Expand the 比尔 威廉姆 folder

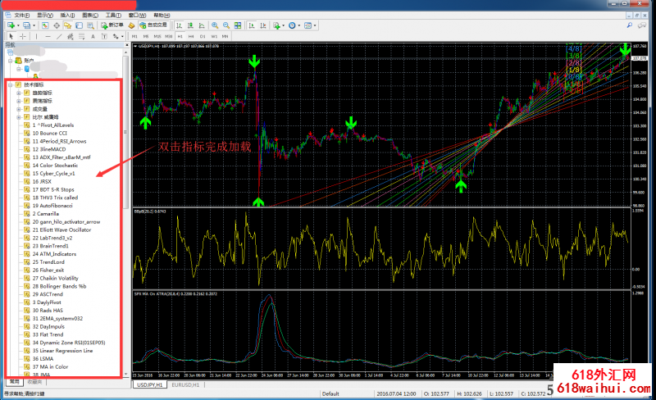click(x=19, y=117)
